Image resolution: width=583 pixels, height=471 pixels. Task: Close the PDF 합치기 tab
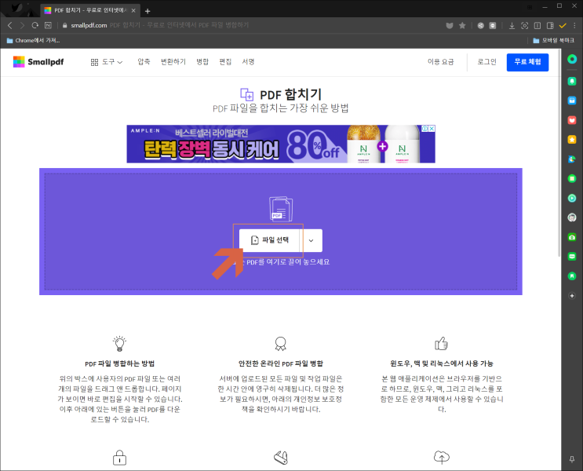[x=133, y=10]
